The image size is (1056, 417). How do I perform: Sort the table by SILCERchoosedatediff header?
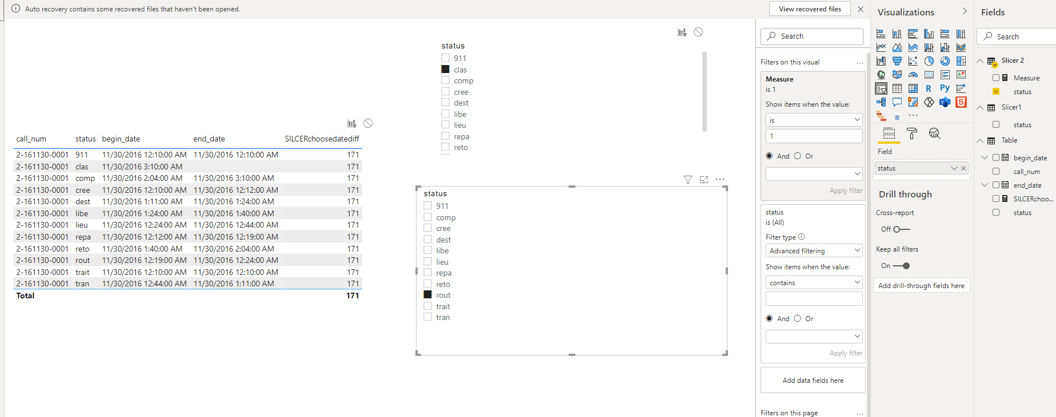pos(322,139)
